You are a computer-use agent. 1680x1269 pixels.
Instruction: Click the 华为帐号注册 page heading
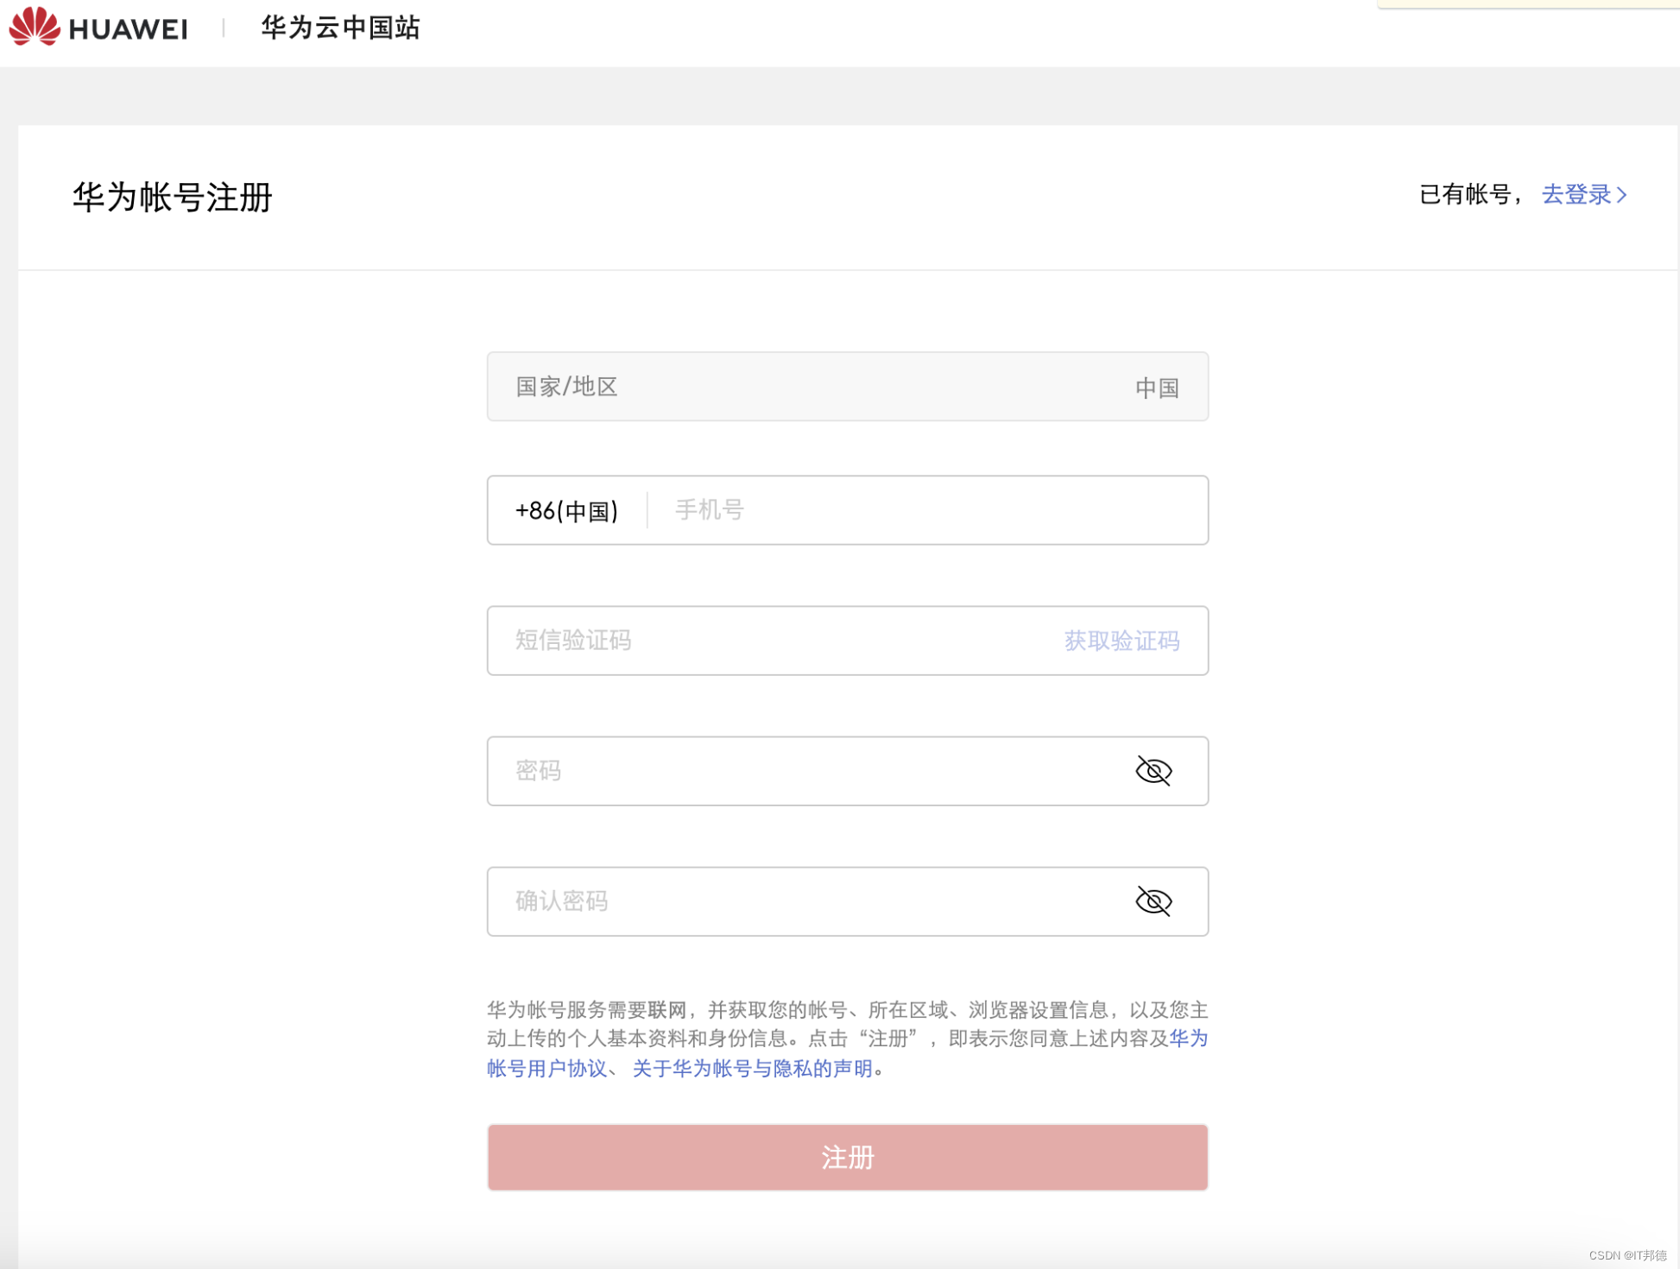click(173, 197)
